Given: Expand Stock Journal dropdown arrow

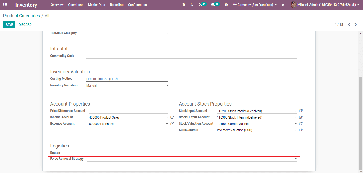Looking at the screenshot, I should point(296,130).
